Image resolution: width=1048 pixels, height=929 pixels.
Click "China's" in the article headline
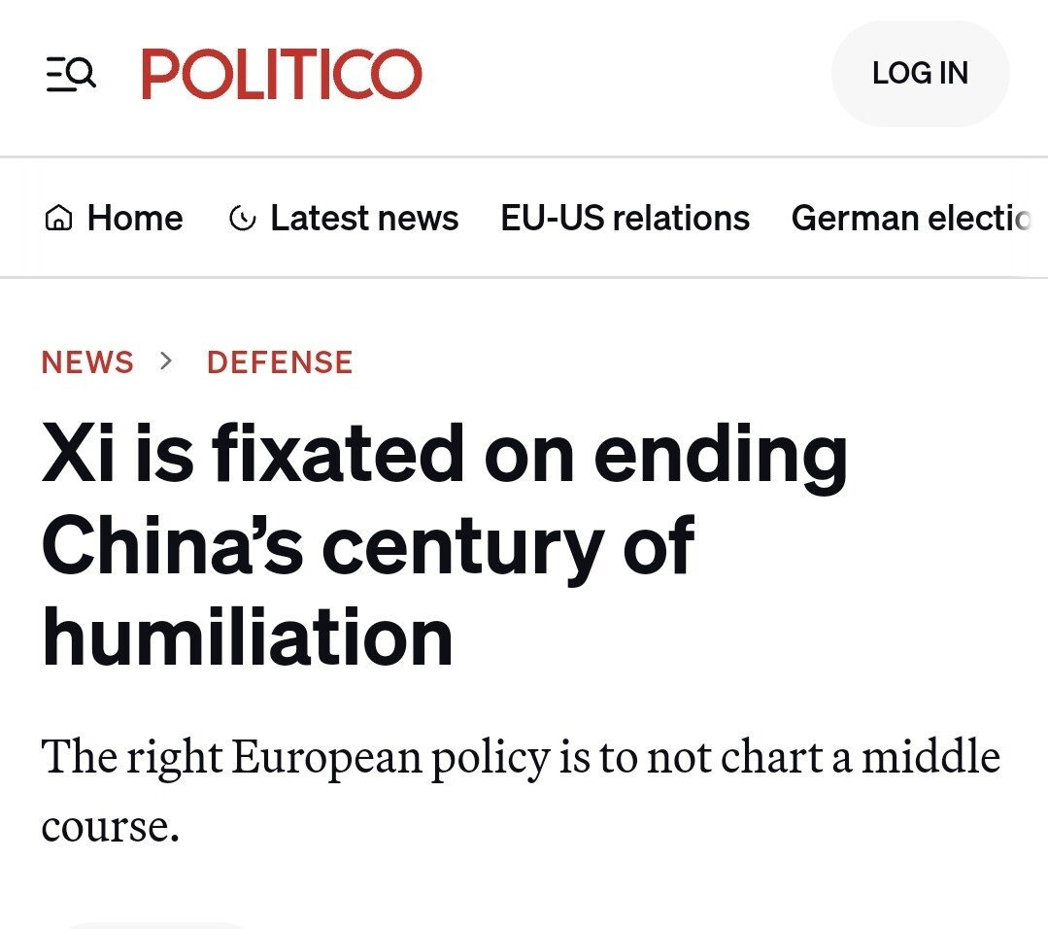tap(175, 546)
